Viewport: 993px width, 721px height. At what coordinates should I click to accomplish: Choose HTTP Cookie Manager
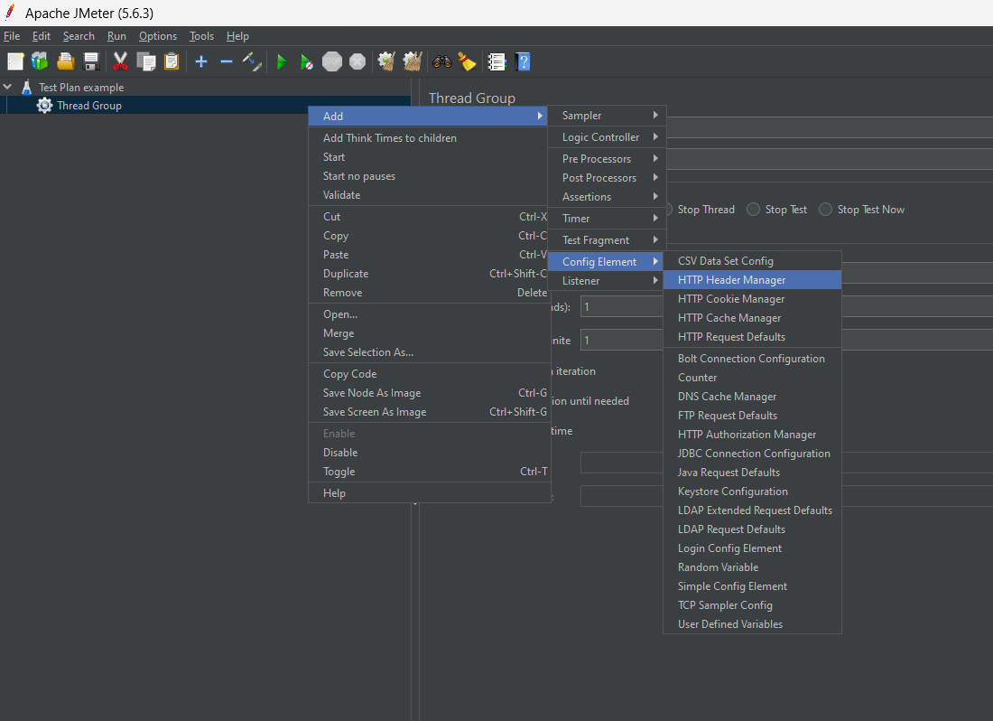tap(752, 298)
